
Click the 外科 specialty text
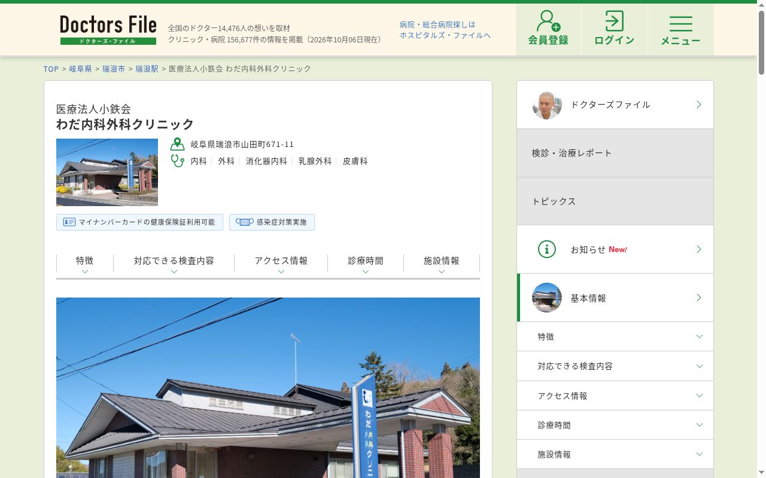pyautogui.click(x=226, y=161)
